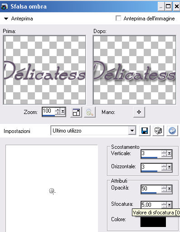Click the Sfocatura blur value field
180x232 pixels.
[151, 204]
